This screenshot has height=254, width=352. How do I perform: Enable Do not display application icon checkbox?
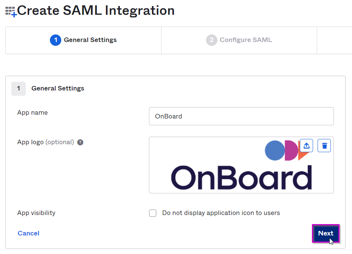point(153,213)
